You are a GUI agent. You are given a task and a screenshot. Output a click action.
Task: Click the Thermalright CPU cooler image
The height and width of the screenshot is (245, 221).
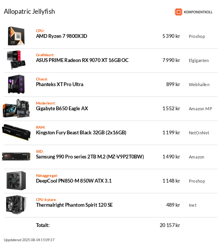click(x=16, y=205)
